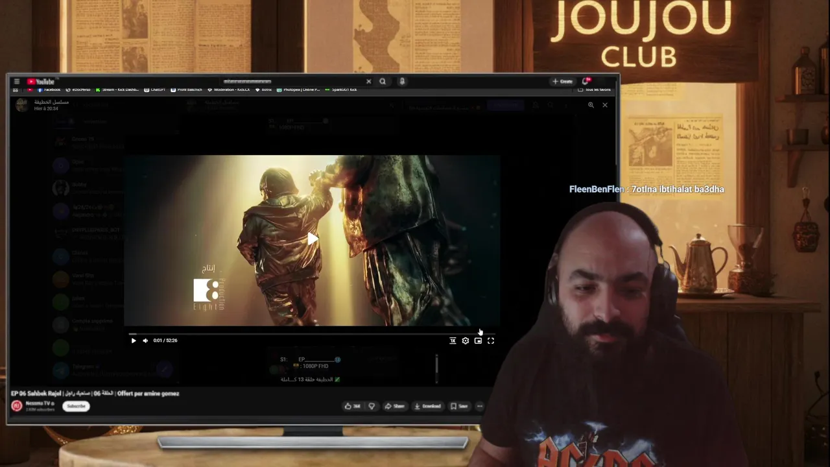Toggle picture-in-picture miniplayer
Image resolution: width=830 pixels, height=467 pixels.
(478, 341)
